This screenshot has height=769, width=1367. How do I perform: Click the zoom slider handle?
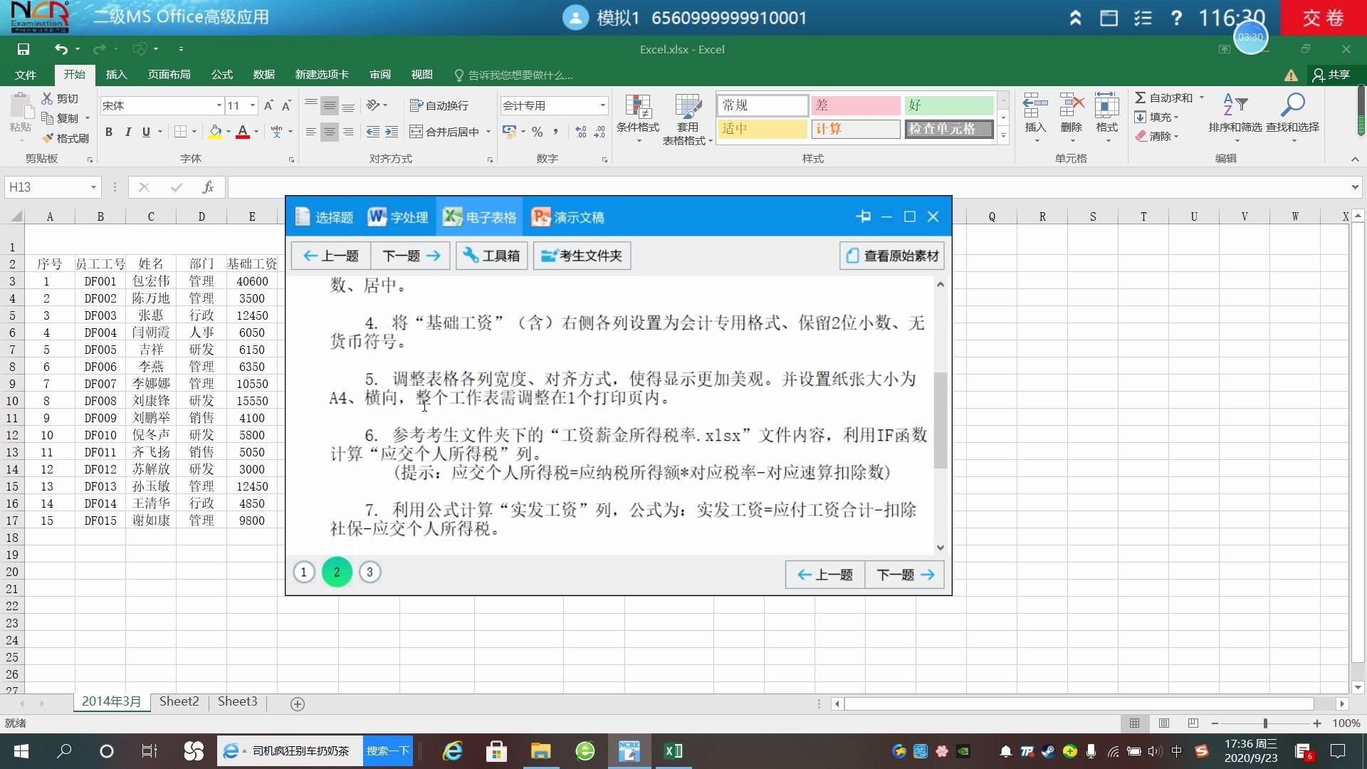tap(1265, 723)
